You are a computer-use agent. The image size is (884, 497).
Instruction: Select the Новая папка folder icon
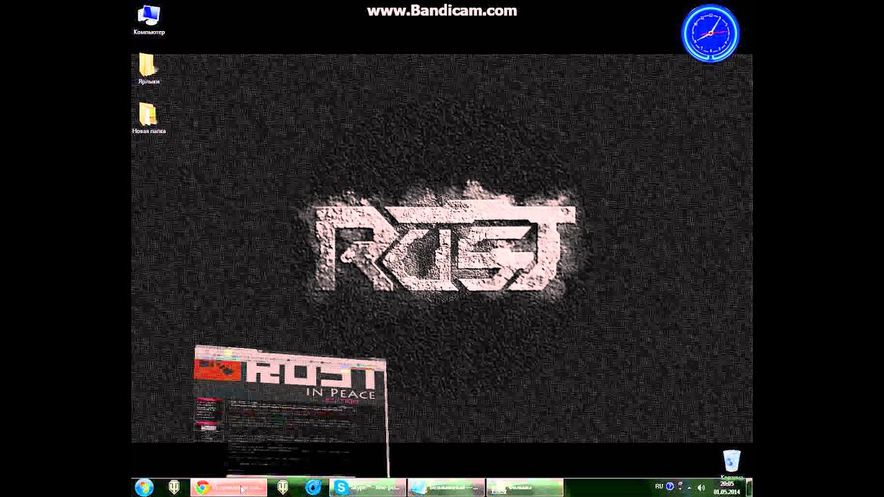point(148,118)
